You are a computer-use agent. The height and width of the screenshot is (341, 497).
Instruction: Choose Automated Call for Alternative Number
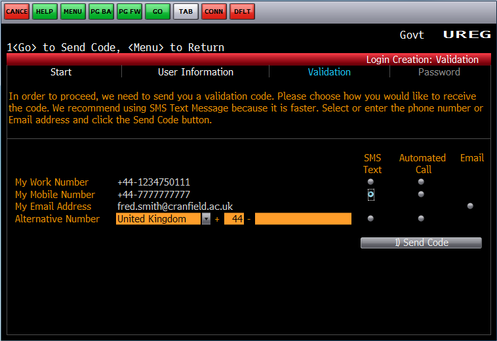(421, 218)
